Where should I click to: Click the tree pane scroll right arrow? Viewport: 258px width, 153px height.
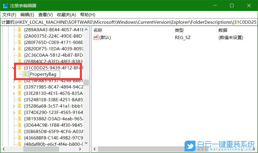(80, 149)
